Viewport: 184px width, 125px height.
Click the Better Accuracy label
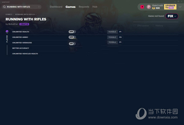tap(21, 48)
